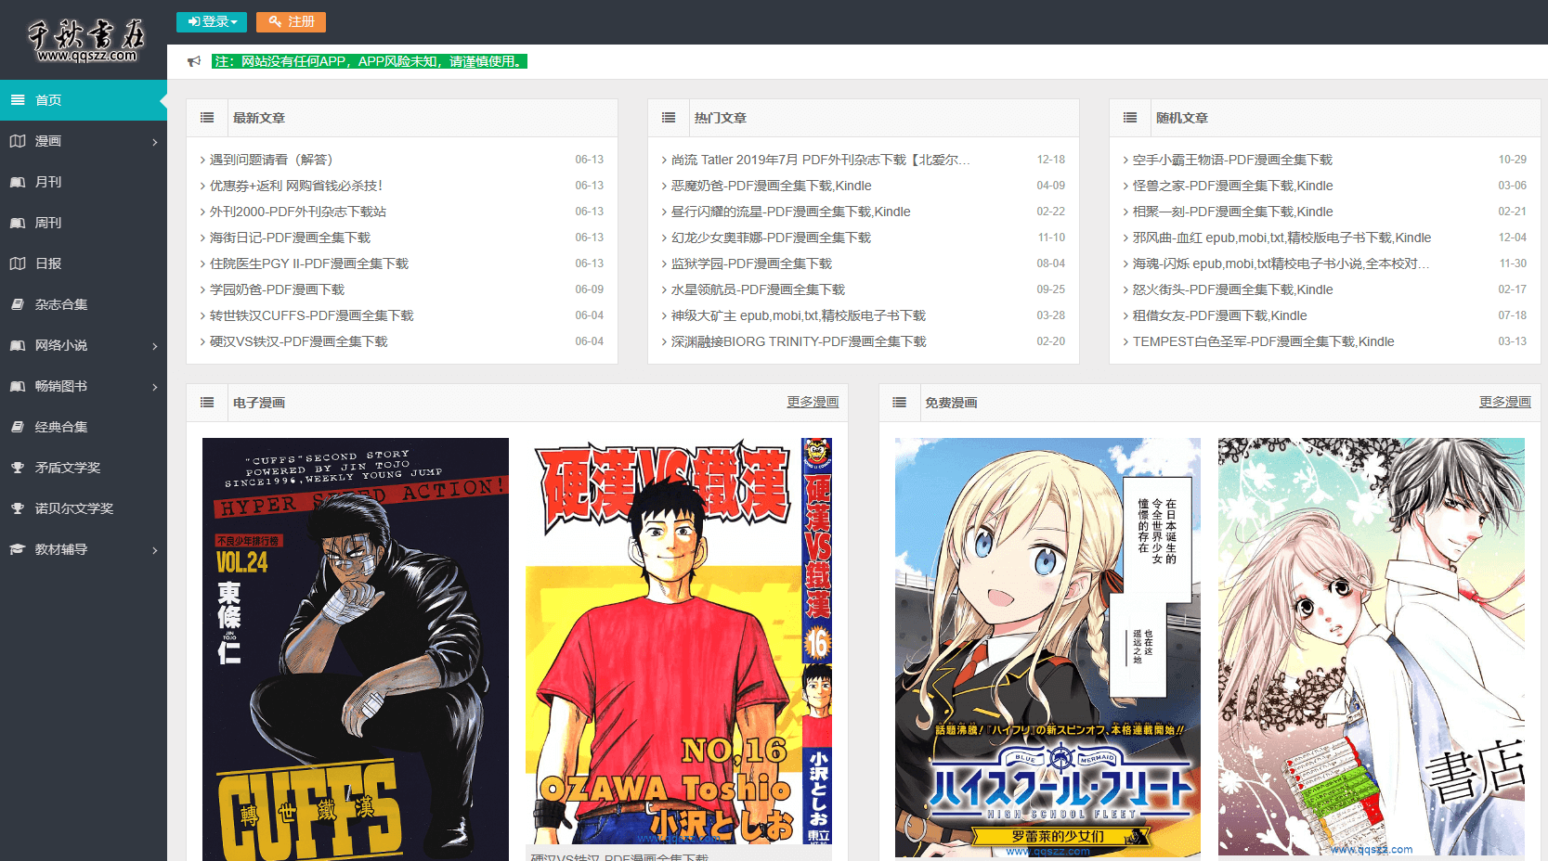Open the 登录 login dropdown
The image size is (1548, 861).
click(x=212, y=21)
